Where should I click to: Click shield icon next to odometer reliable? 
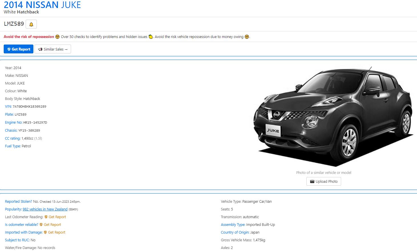tap(41, 225)
